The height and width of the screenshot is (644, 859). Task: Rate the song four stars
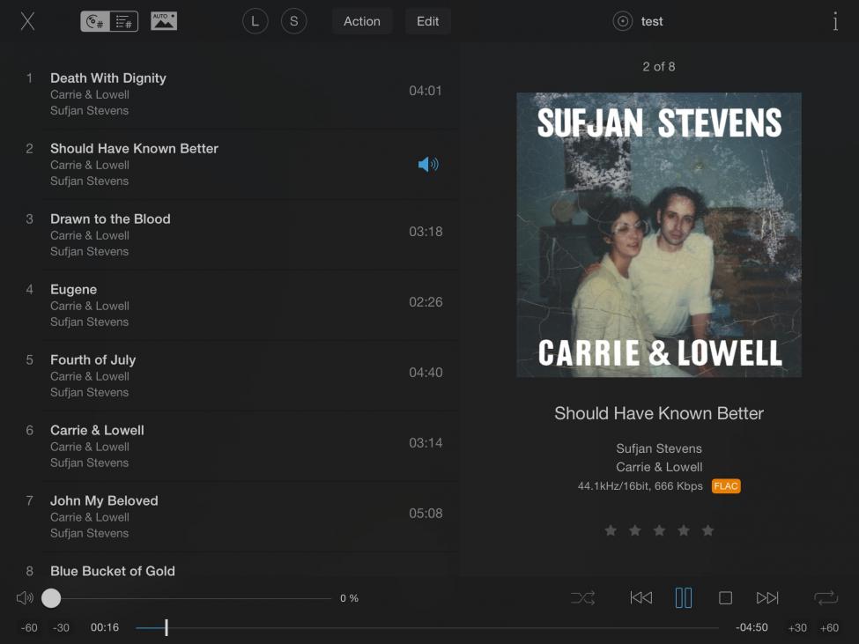point(684,530)
